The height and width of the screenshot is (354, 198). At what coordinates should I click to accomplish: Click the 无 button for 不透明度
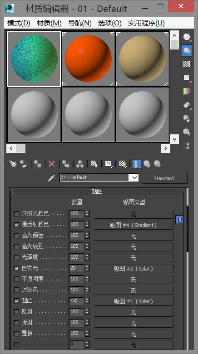[134, 280]
